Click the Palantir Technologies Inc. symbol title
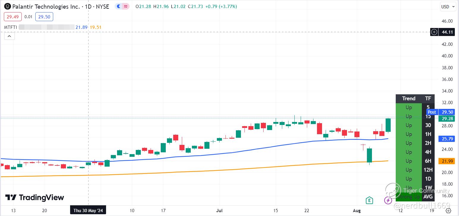The image size is (459, 216). (46, 7)
